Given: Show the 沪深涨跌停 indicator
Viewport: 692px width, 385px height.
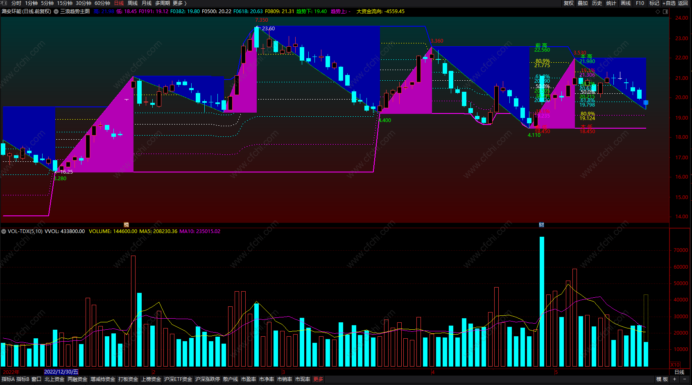Looking at the screenshot, I should point(208,379).
